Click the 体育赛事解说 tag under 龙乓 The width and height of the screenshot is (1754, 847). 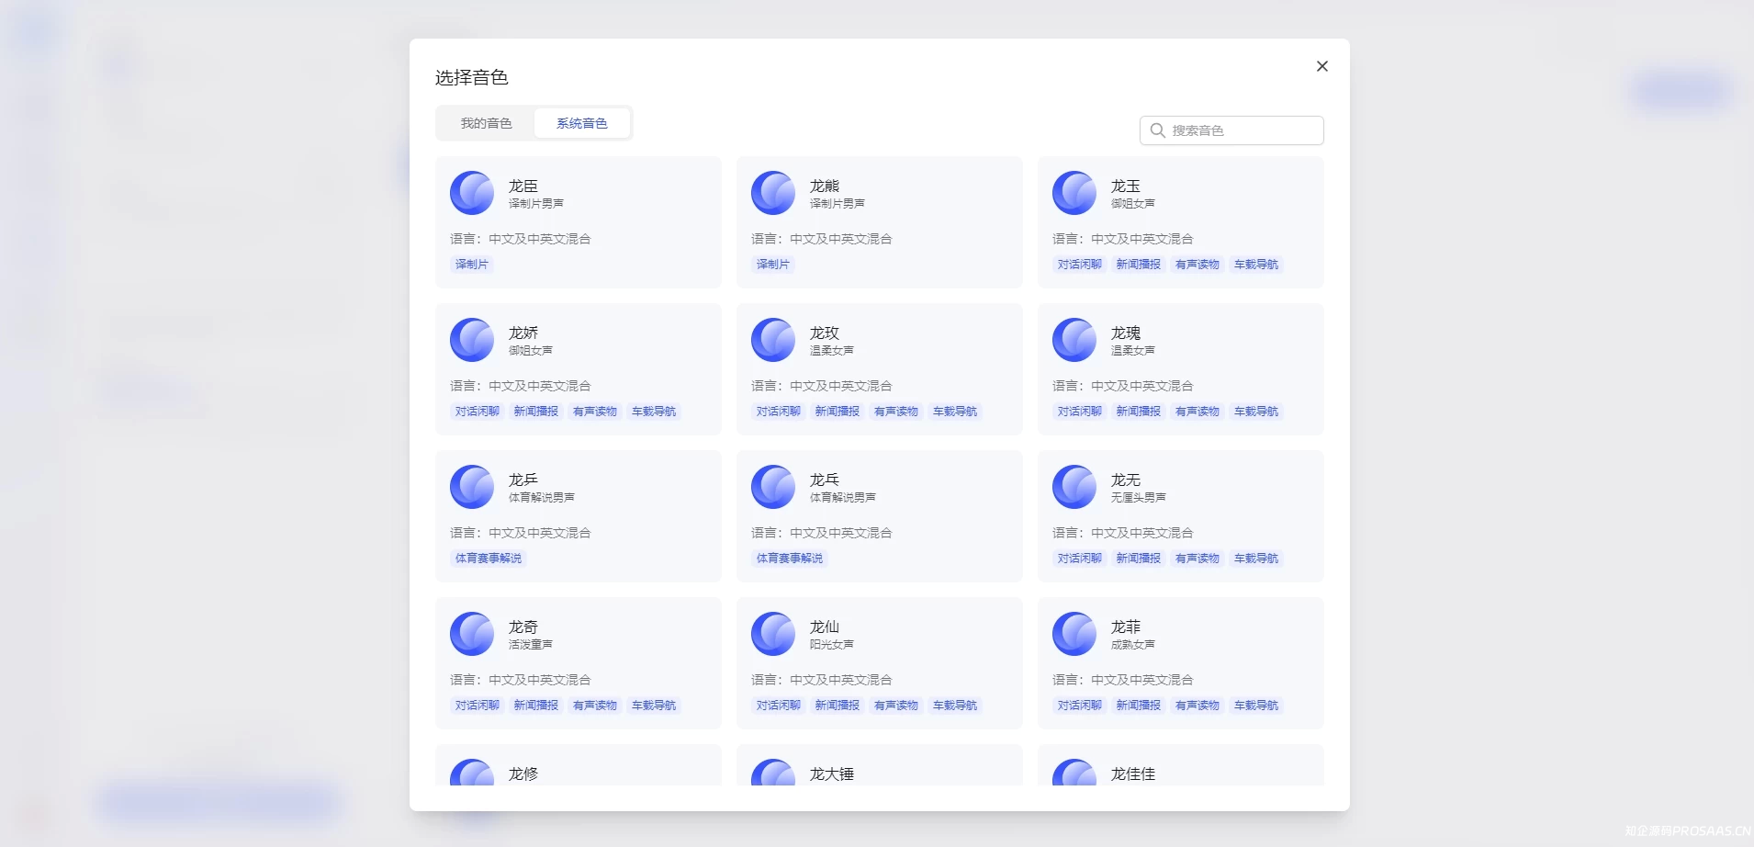(788, 558)
